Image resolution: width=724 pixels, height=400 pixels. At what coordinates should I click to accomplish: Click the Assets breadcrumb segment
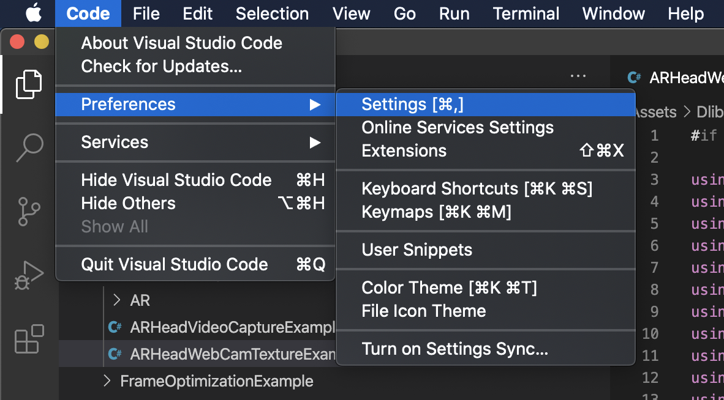click(655, 112)
